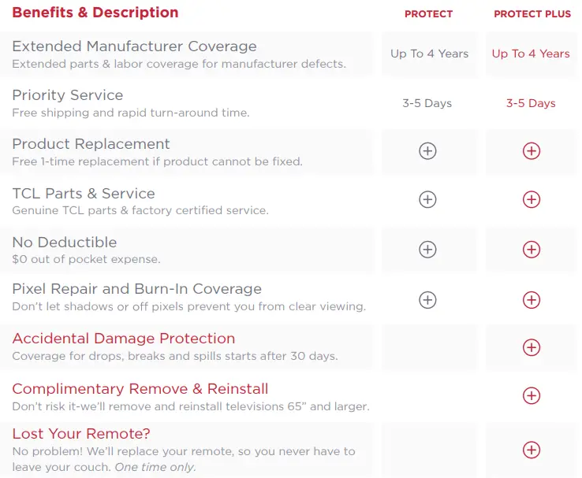The image size is (582, 478).
Task: Click Protect Plus icon for Pixel Repair coverage
Action: click(x=532, y=299)
